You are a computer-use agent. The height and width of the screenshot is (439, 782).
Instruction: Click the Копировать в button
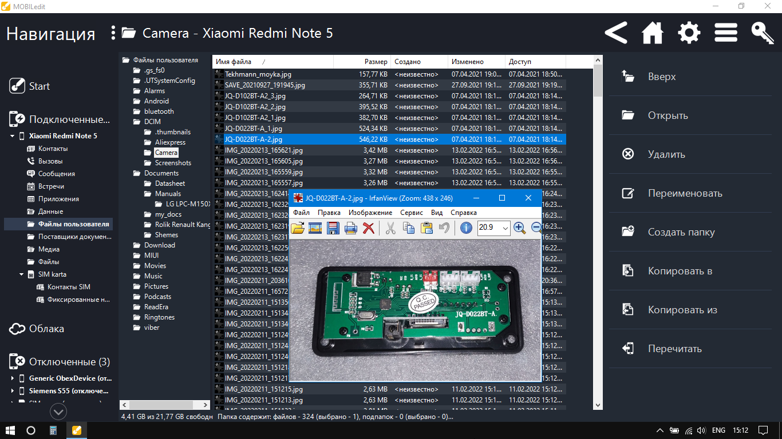tap(691, 271)
